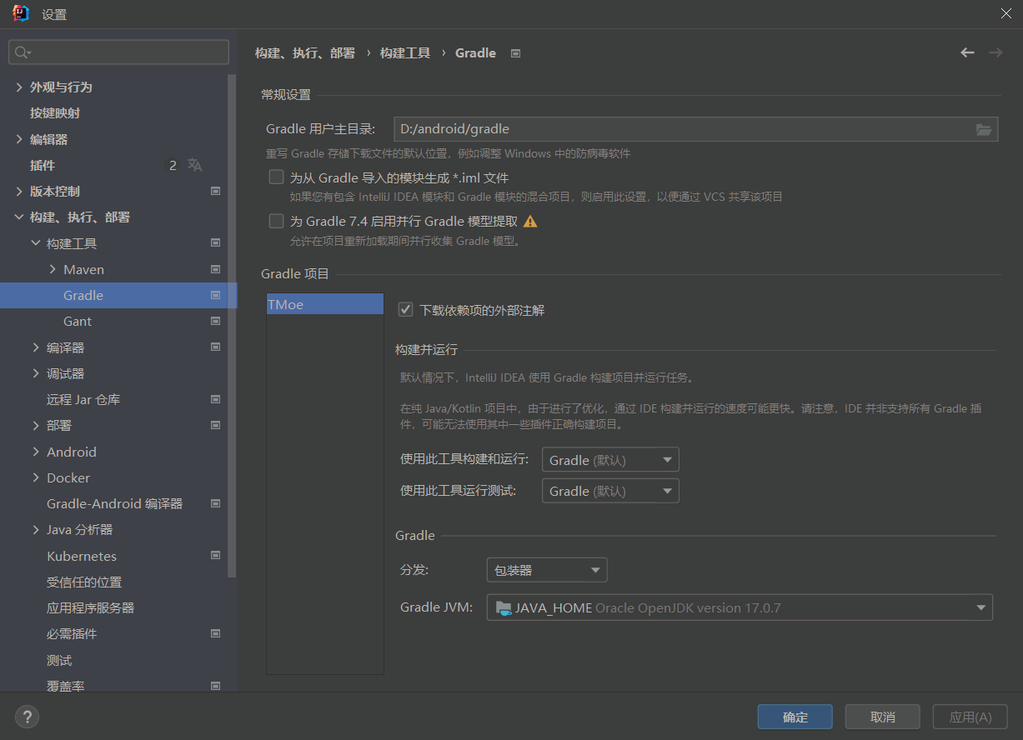Expand 编辑器 section
This screenshot has width=1023, height=740.
click(x=19, y=139)
